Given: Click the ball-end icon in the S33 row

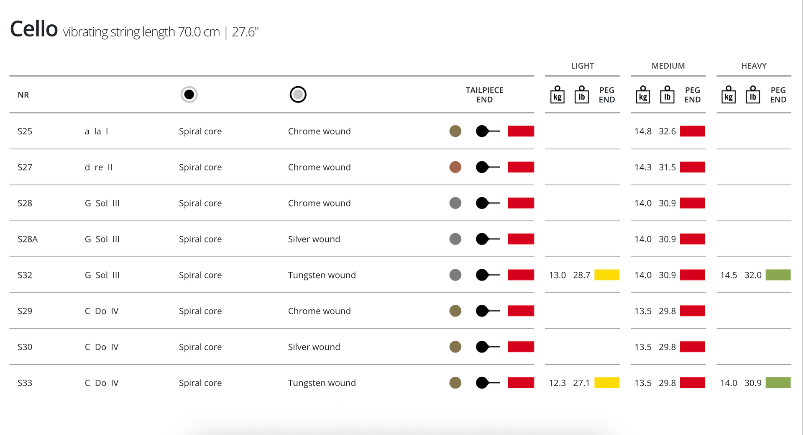Looking at the screenshot, I should (487, 383).
